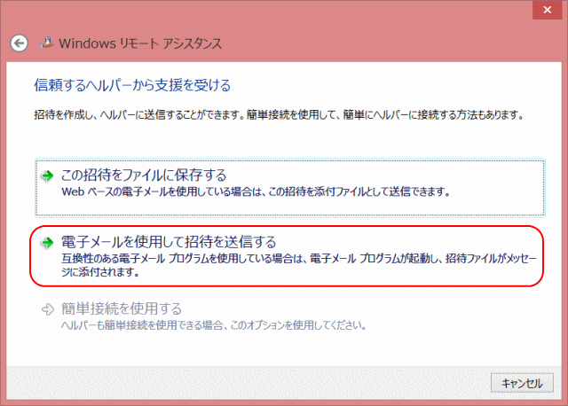568x406 pixels.
Task: Click green arrow beside 電子メールを使用して招待
Action: point(47,243)
